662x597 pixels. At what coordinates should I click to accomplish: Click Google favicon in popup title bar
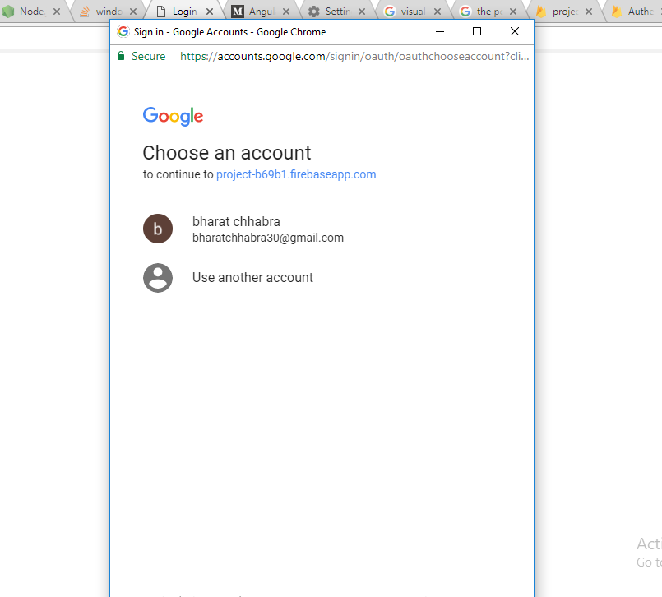123,32
